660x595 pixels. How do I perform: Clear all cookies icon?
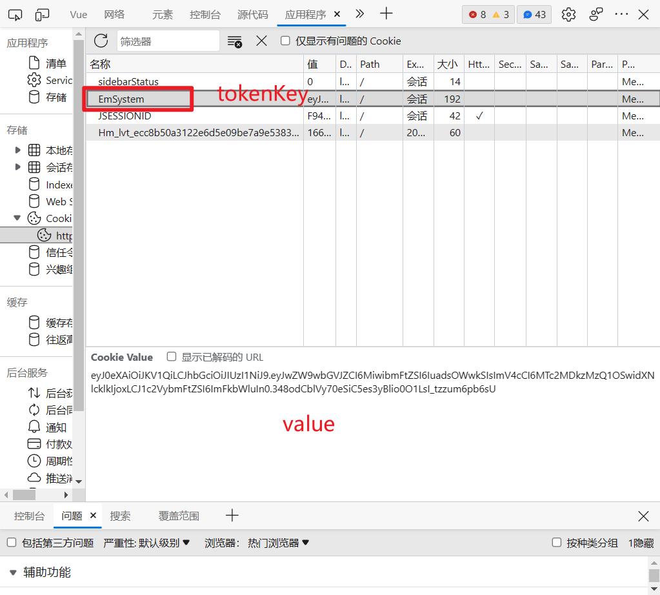234,41
